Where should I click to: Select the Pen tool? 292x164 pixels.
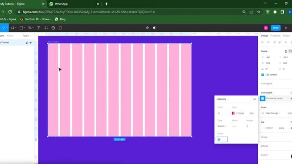(30, 28)
